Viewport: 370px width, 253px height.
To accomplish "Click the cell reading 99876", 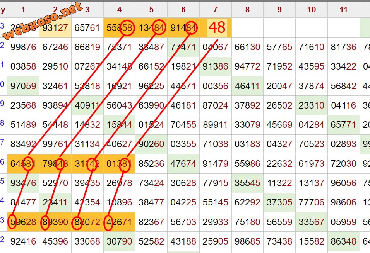I will click(x=23, y=47).
